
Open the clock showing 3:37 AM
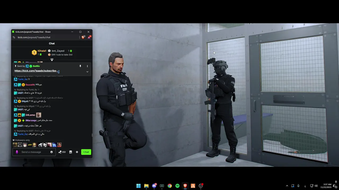pos(326,186)
